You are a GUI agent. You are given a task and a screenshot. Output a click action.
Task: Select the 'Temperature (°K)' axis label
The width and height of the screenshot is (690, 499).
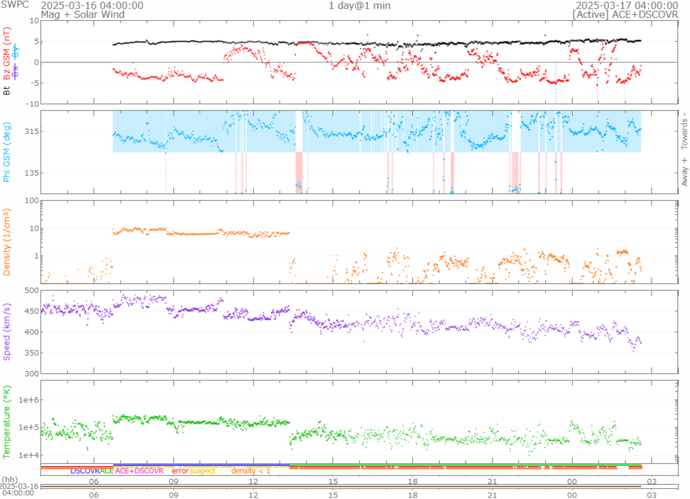[7, 421]
